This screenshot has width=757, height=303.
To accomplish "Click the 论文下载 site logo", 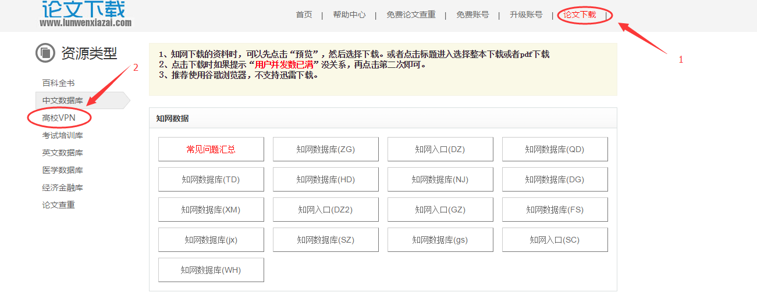I will pyautogui.click(x=85, y=13).
